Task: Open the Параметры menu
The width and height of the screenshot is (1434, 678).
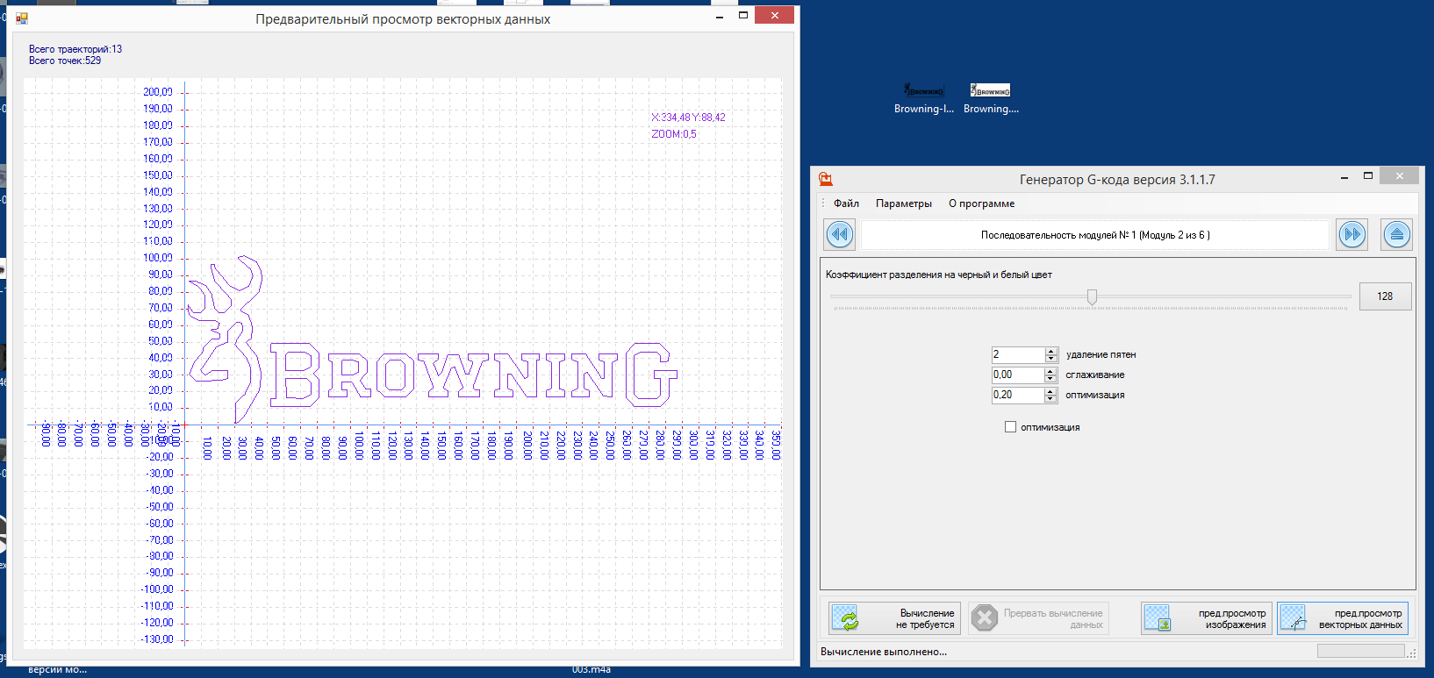Action: (904, 203)
